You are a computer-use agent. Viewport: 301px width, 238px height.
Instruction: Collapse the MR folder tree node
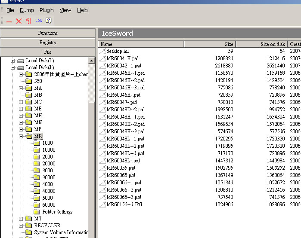[x=21, y=136]
